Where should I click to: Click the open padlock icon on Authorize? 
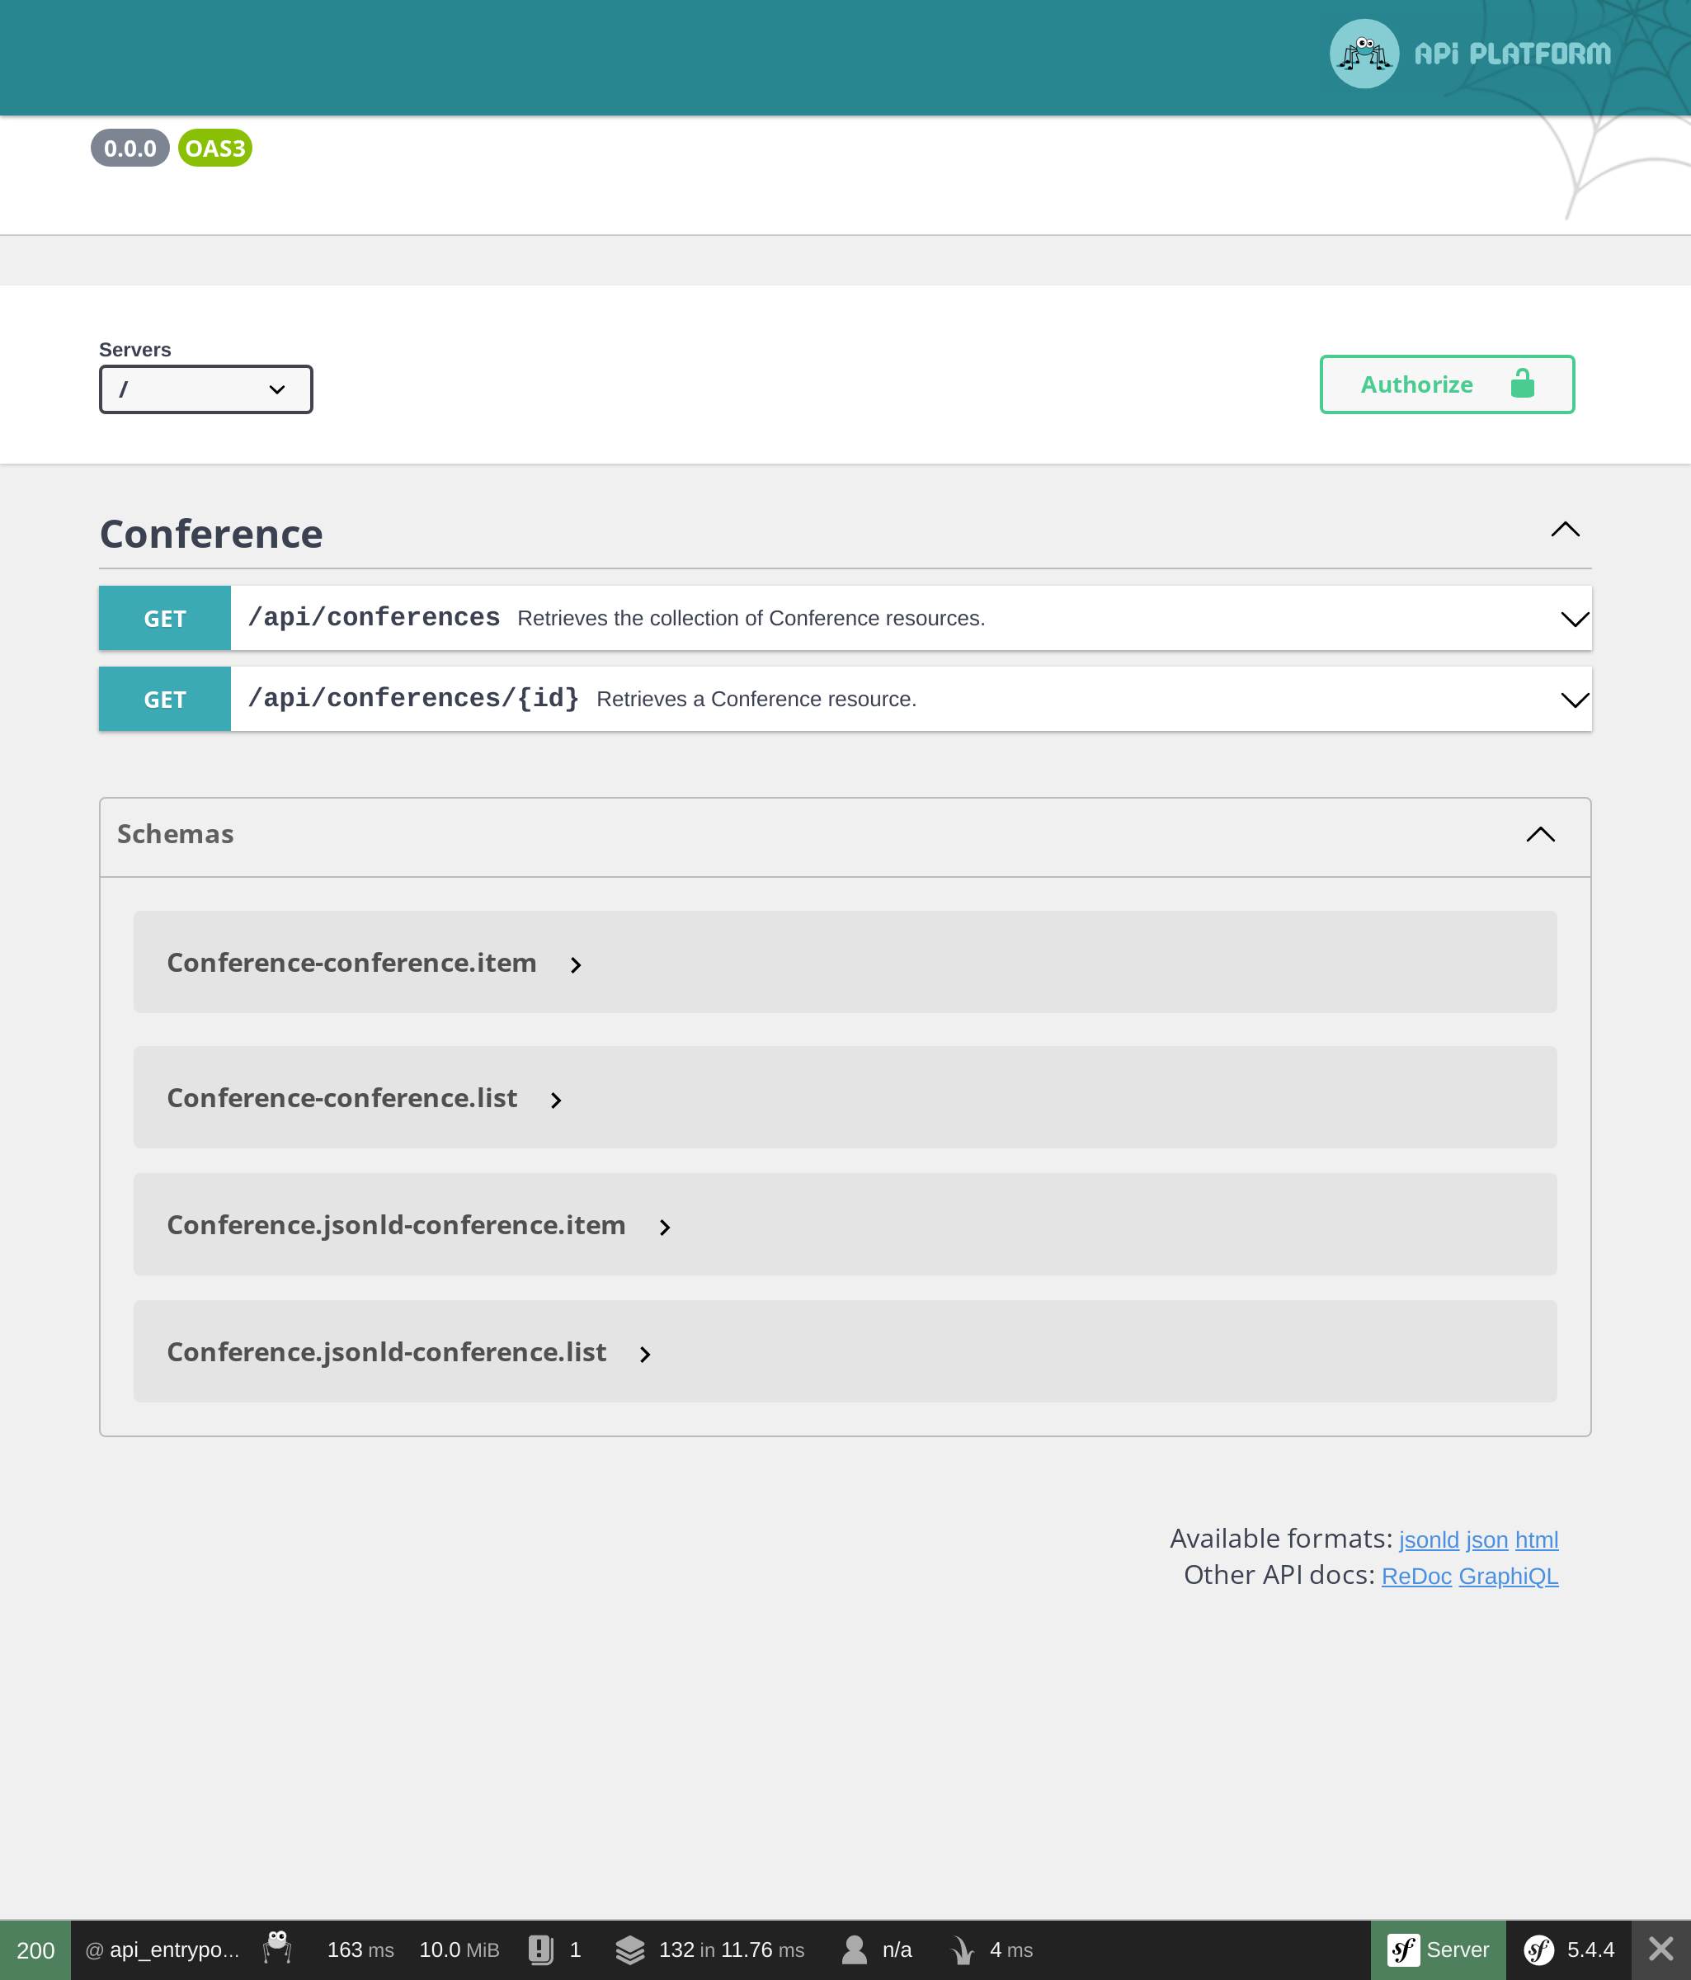(x=1521, y=384)
